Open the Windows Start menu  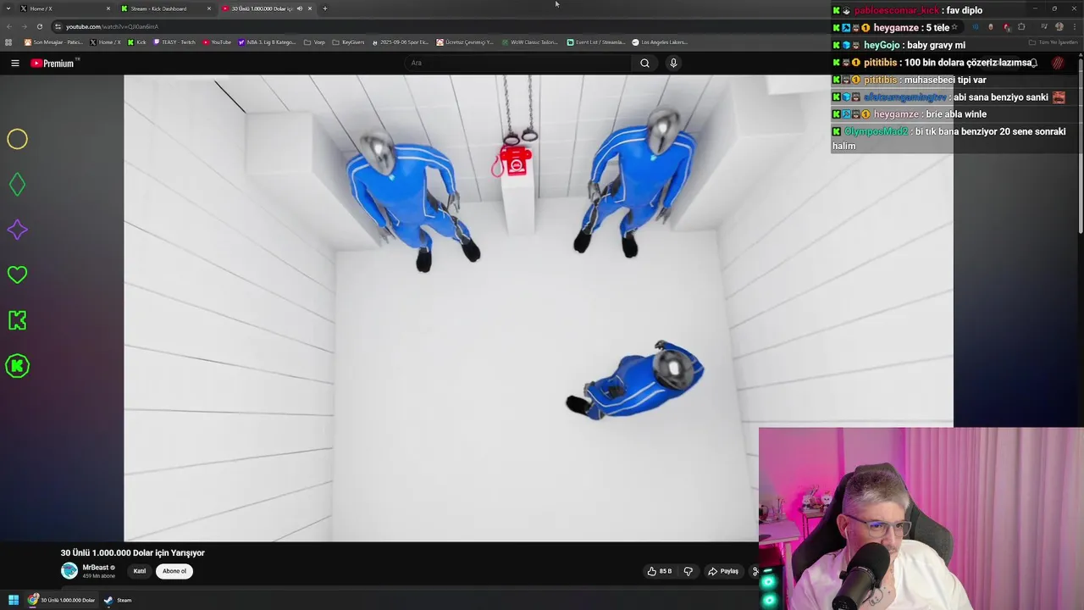[x=14, y=600]
